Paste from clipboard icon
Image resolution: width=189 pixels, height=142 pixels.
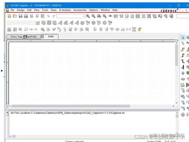coord(43,16)
